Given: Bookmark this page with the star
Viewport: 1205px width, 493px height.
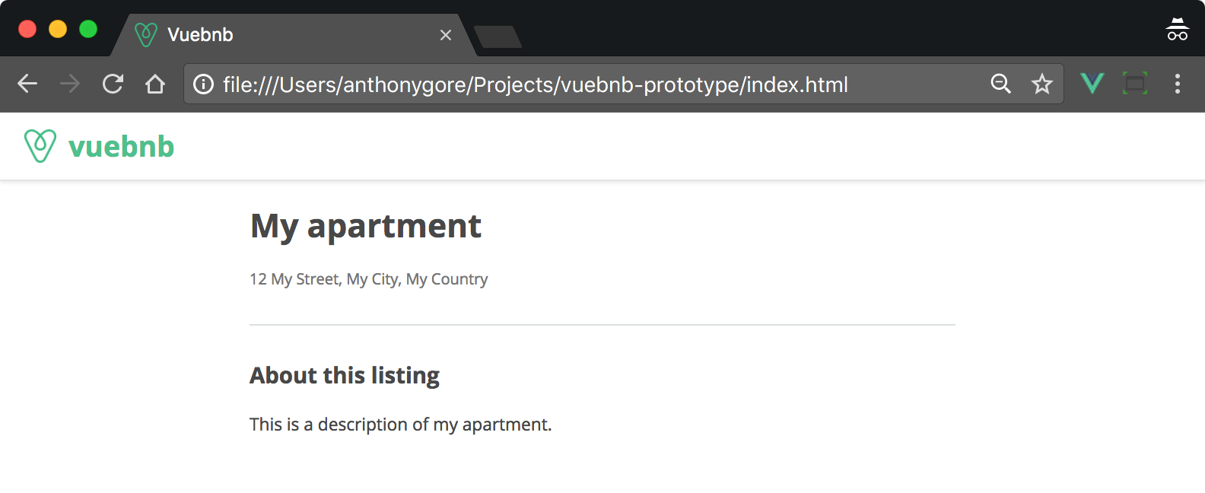Looking at the screenshot, I should 1042,84.
